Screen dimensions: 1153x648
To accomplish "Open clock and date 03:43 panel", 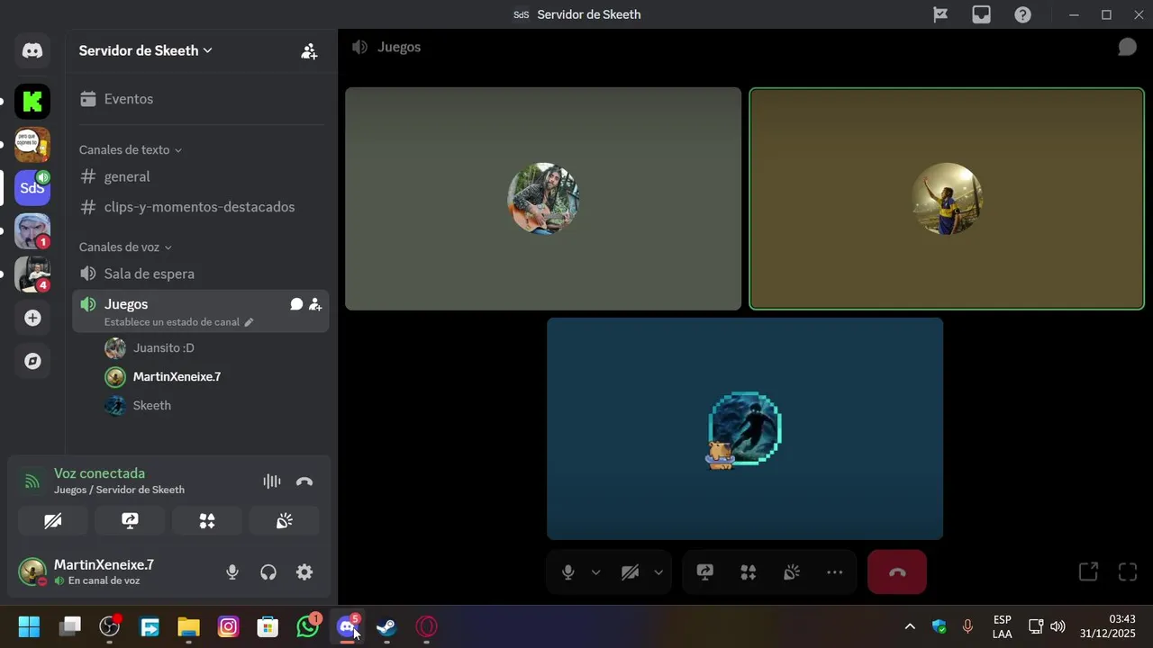I will [1109, 626].
